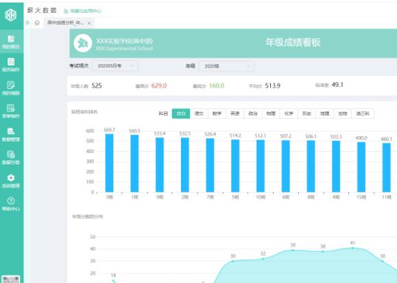Click the bar labeled 506.1
Viewport: 397px width, 283px height.
tap(311, 166)
